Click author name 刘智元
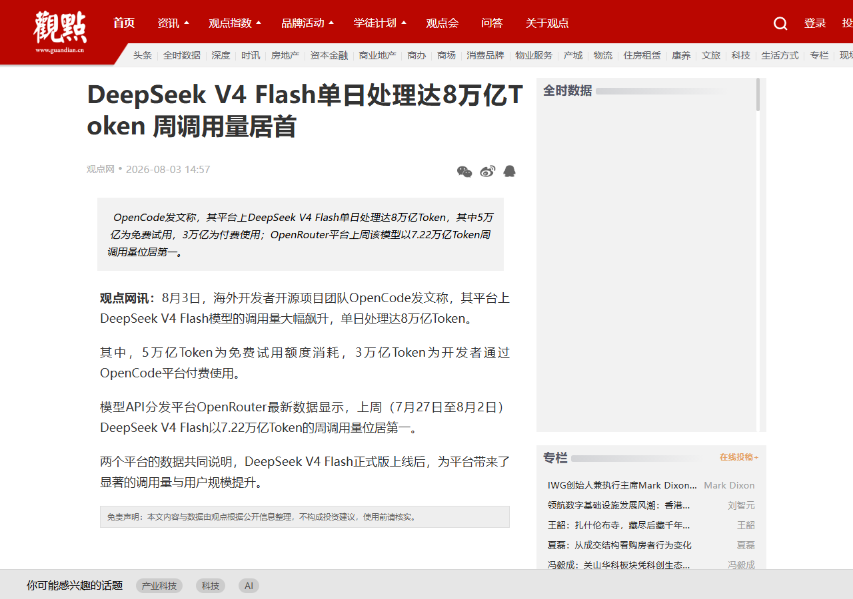Image resolution: width=853 pixels, height=599 pixels. click(741, 505)
